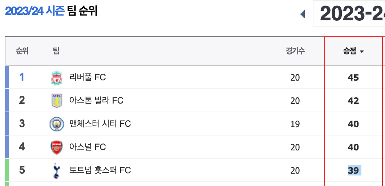Open the 아스톤 빌라 FC team link
The height and width of the screenshot is (186, 385).
pyautogui.click(x=96, y=101)
